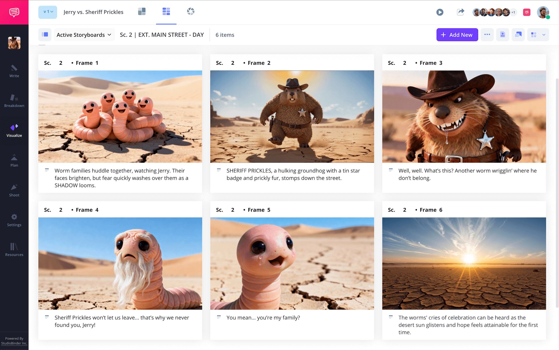Switch to the mosaic layout tab
This screenshot has height=350, width=559.
[x=142, y=11]
